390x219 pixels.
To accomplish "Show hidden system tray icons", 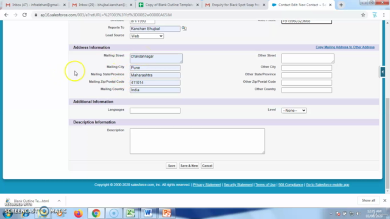I will 331,214.
